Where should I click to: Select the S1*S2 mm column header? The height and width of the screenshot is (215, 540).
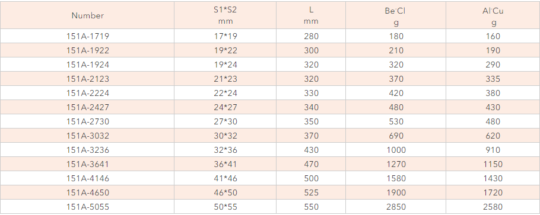[225, 15]
